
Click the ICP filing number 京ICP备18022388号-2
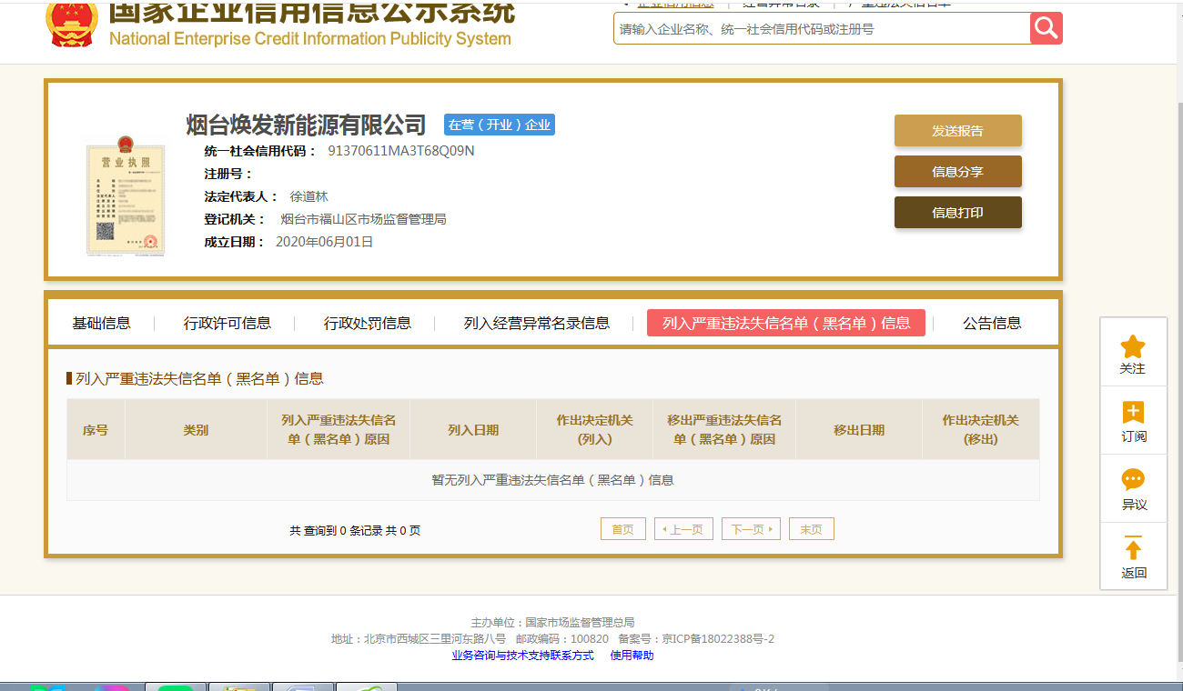click(718, 639)
